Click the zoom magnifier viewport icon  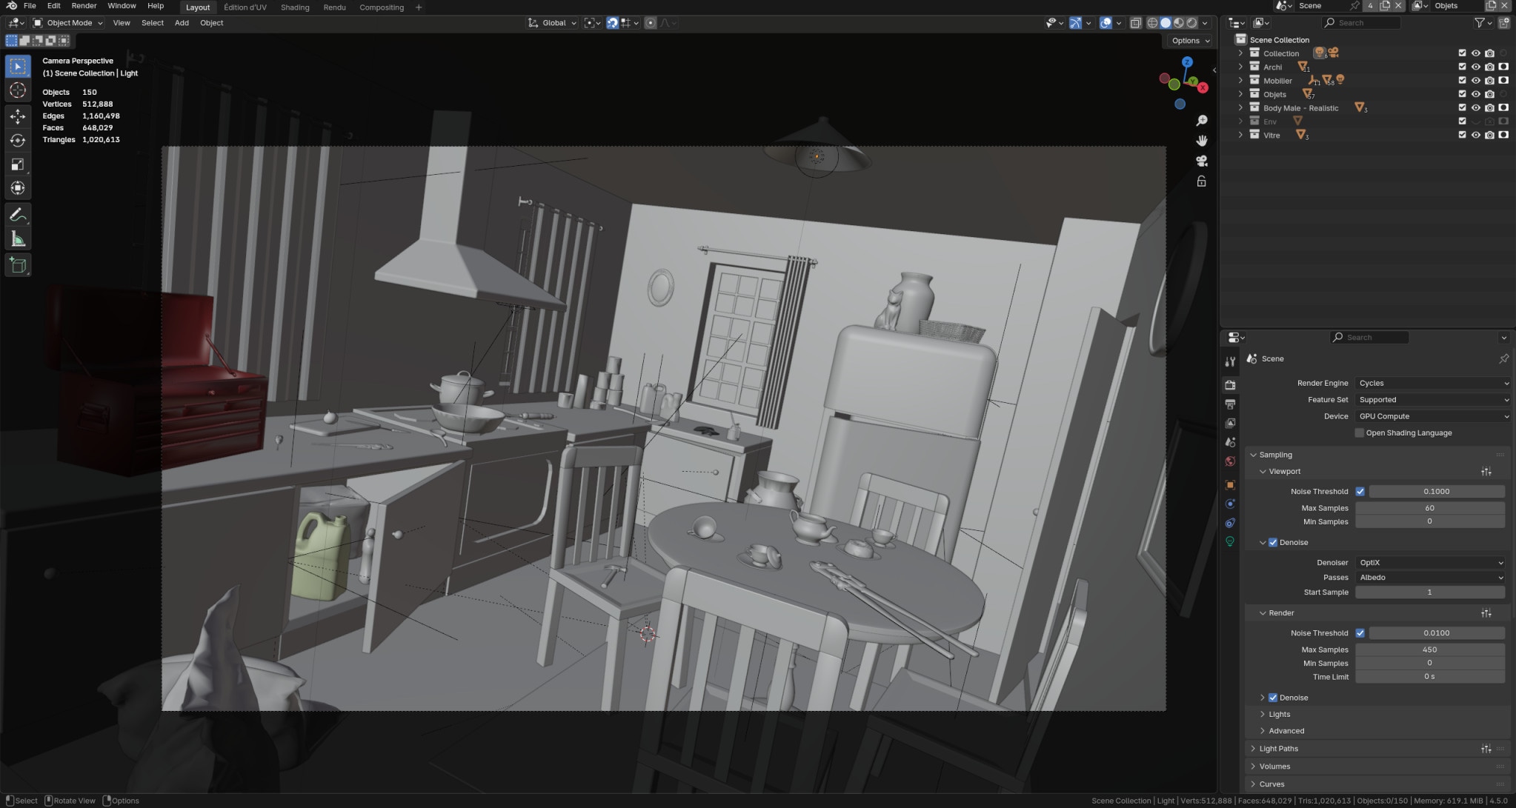click(x=1201, y=121)
